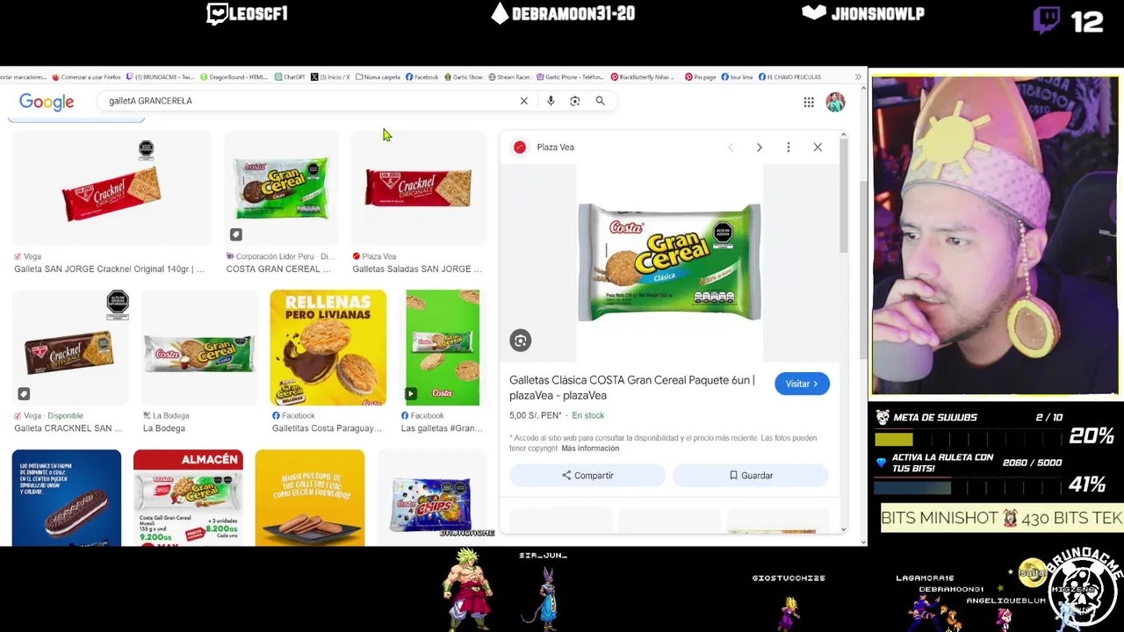The image size is (1124, 632).
Task: Open Google Lens image search icon
Action: (575, 101)
